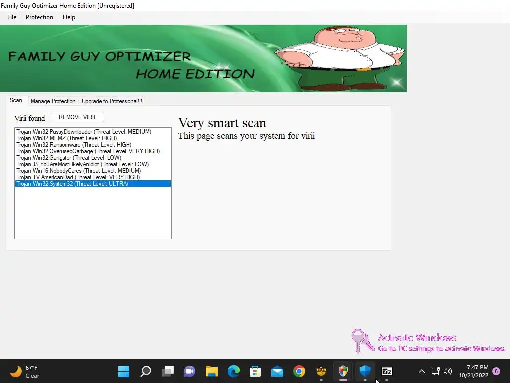
Task: Click the sunglasses face taskbar icon
Action: pyautogui.click(x=321, y=371)
